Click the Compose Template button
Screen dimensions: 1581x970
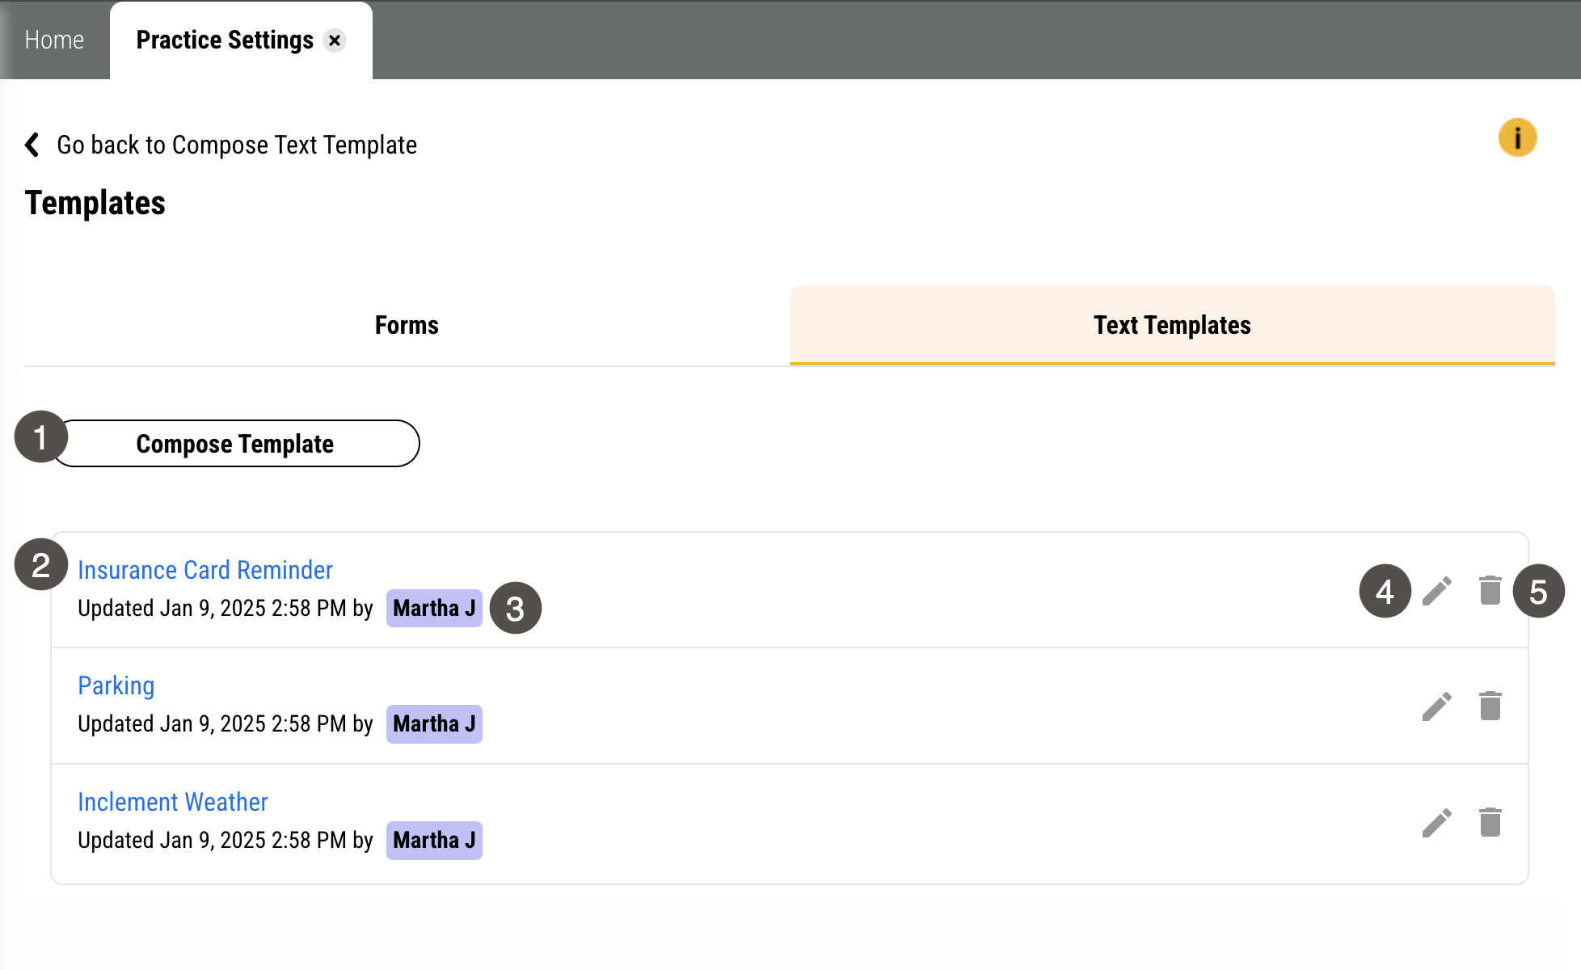point(235,443)
